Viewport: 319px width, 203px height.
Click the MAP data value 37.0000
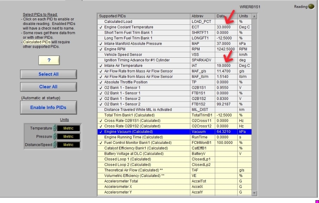pos(223,44)
